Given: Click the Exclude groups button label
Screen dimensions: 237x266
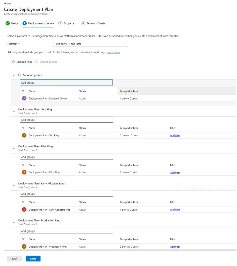Looking at the screenshot, I should coord(48,62).
